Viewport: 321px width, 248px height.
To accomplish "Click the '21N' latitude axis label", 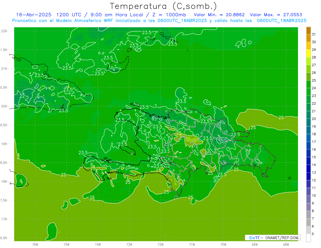I will [4, 68].
